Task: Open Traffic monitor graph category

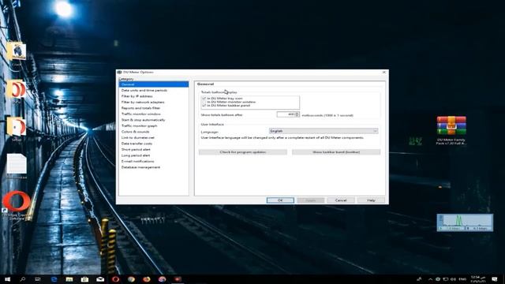Action: coord(139,126)
